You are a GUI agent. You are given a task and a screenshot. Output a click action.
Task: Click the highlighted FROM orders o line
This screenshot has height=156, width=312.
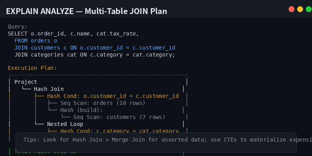pyautogui.click(x=36, y=41)
